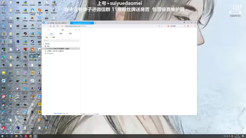Click the red circular app on taskbar

pyautogui.click(x=26, y=136)
